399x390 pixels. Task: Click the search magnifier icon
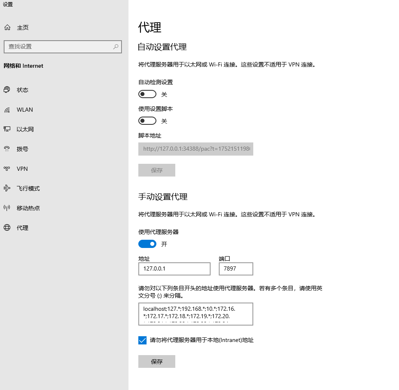coord(116,47)
